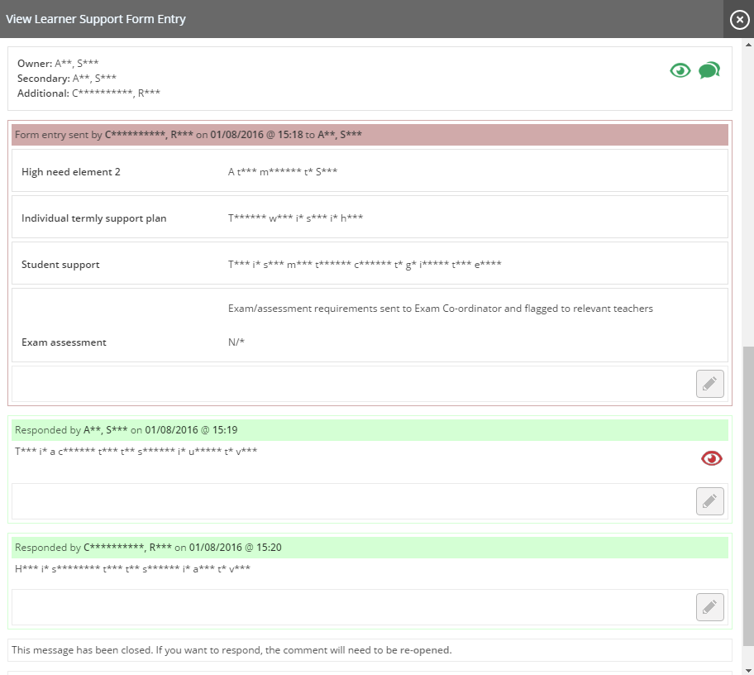
Task: Edit the response sent at 15:19
Action: pos(709,501)
